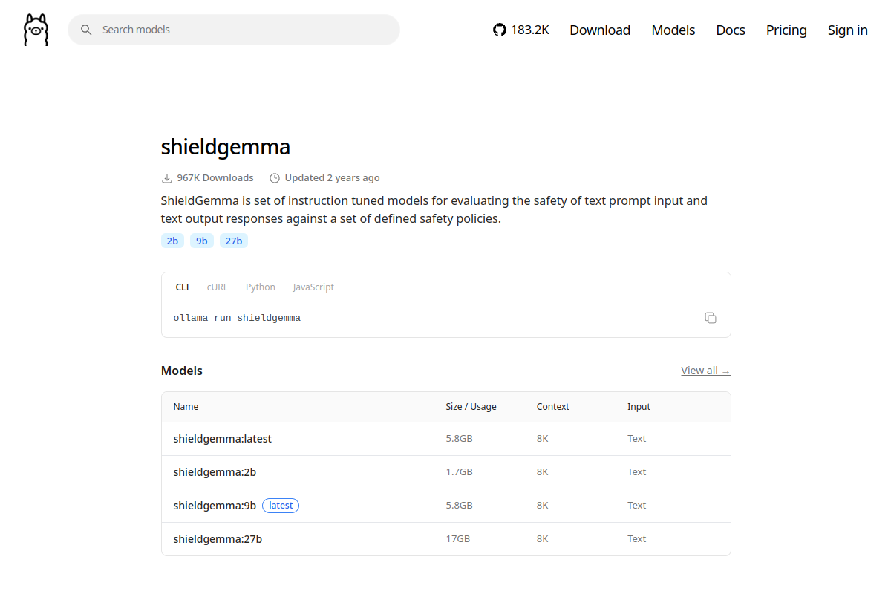Open the shieldgemma:9b model
The width and height of the screenshot is (891, 594).
[x=215, y=506]
